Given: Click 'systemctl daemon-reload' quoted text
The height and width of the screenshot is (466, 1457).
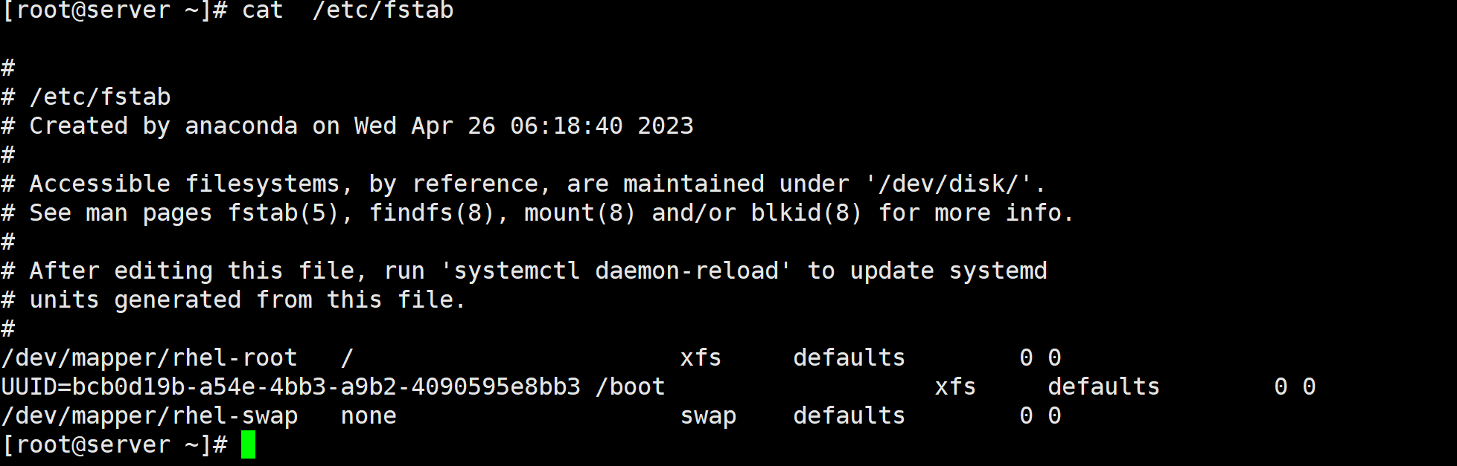Looking at the screenshot, I should point(616,271).
